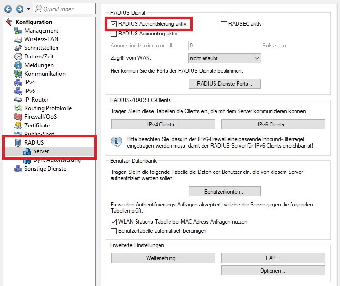Open the Benutzerkonten user table button
340x286 pixels.
pyautogui.click(x=225, y=192)
